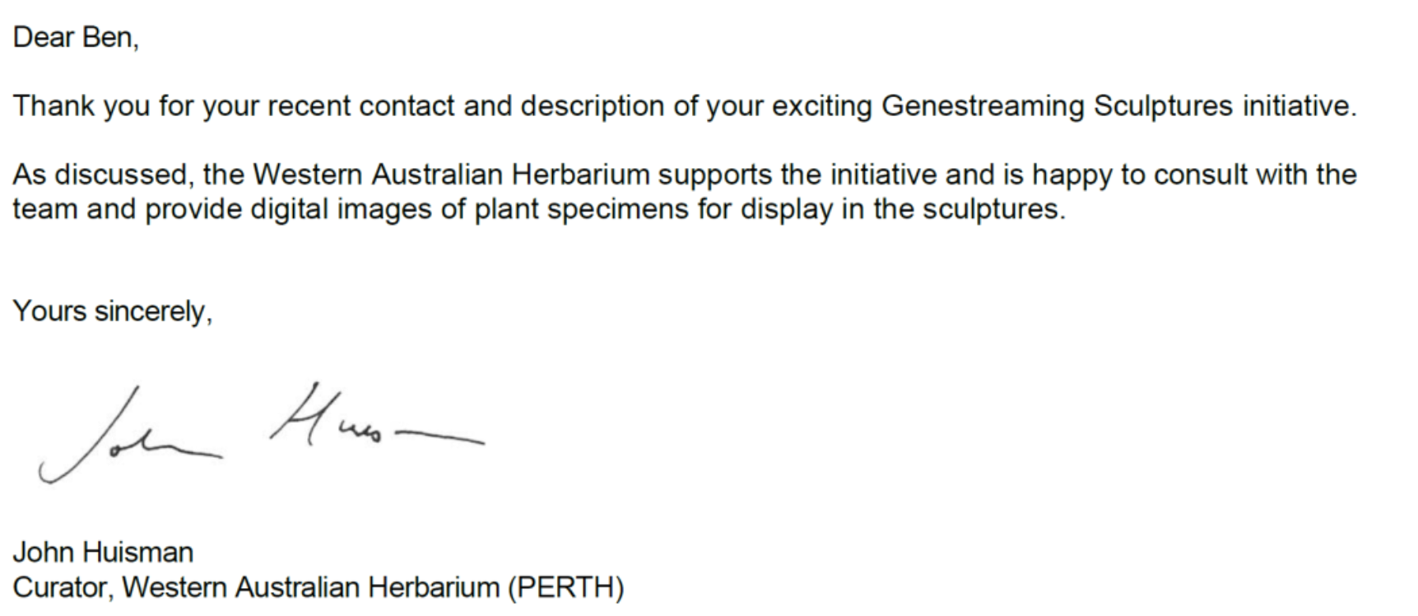
Task: Click the "Yours sincerely," closing line
Action: tap(113, 311)
